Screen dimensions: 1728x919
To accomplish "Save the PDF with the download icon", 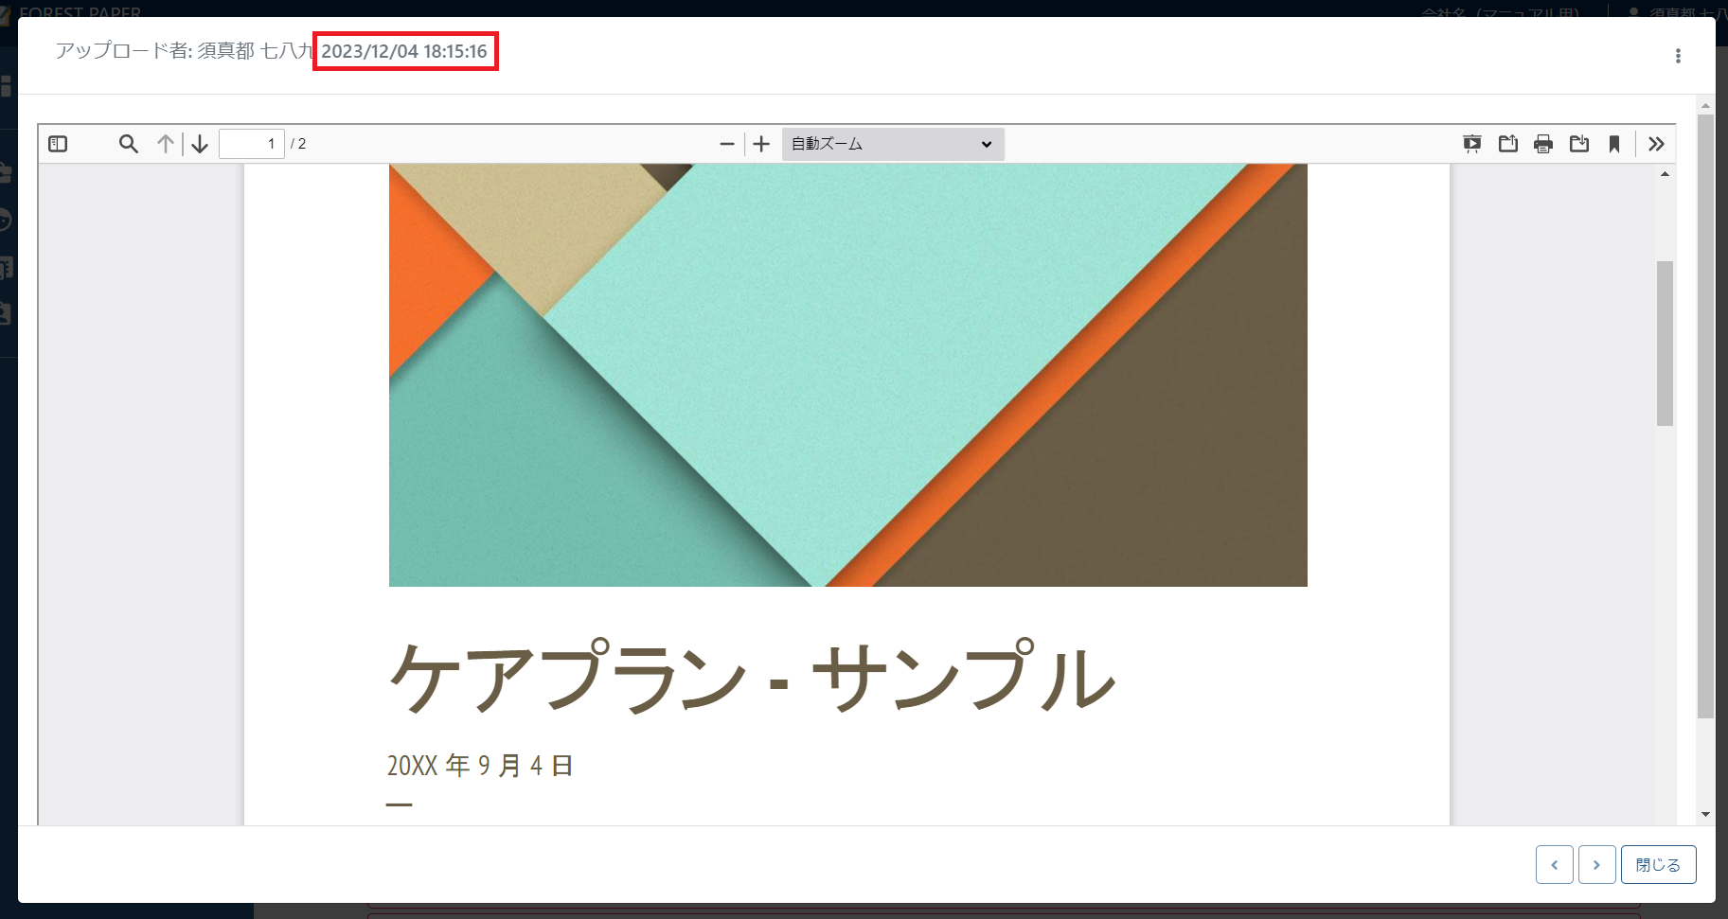I will [1579, 144].
